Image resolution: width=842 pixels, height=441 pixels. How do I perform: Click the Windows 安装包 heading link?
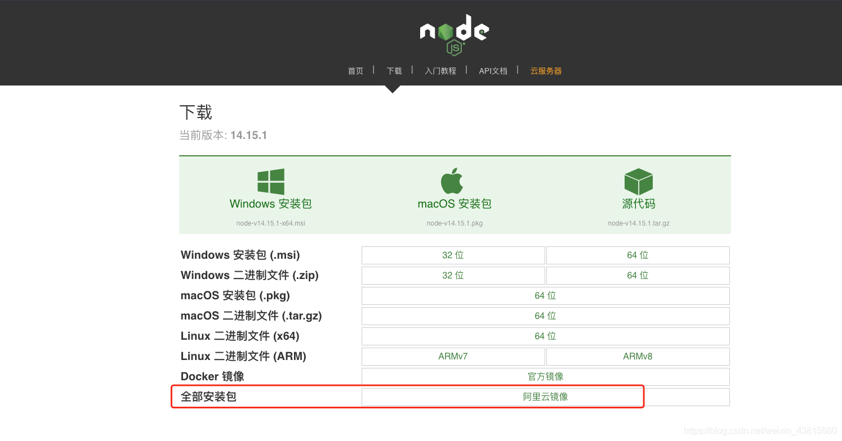[271, 204]
